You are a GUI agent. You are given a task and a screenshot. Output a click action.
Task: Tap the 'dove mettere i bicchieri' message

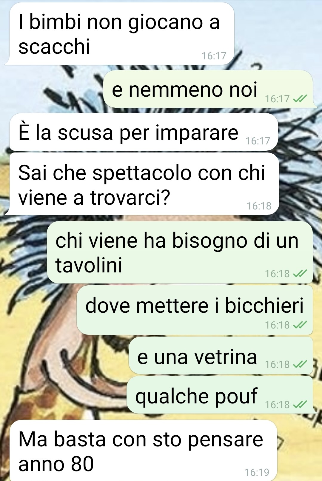pyautogui.click(x=195, y=310)
